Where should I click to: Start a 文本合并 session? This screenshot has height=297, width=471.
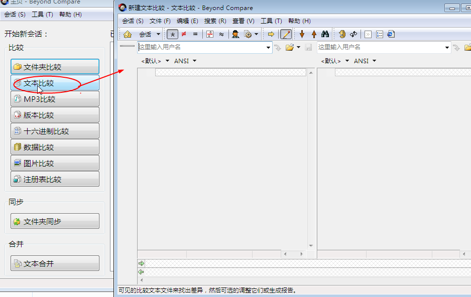[x=55, y=263]
